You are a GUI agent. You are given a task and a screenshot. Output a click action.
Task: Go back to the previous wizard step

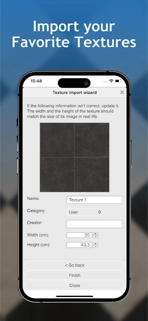pos(75,265)
